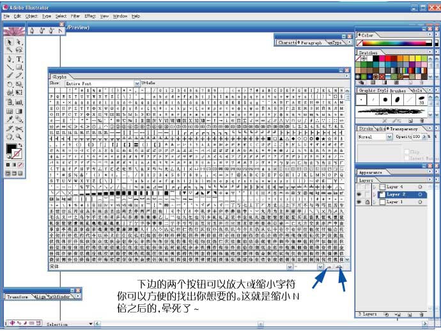This screenshot has height=331, width=441.
Task: Select the Magic Wand tool
Action: (x=10, y=50)
